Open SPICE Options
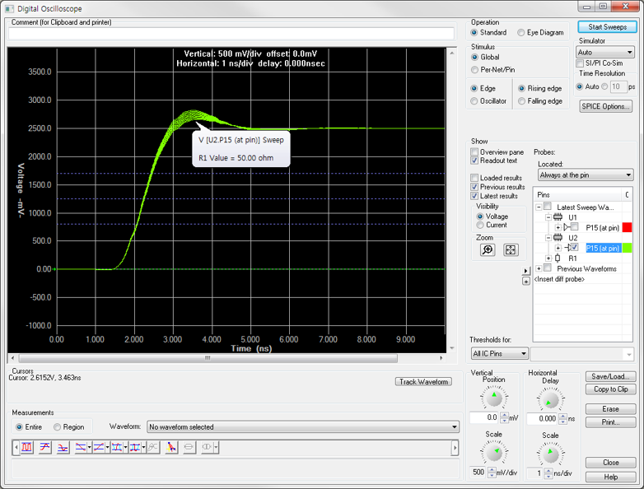The height and width of the screenshot is (489, 644). pyautogui.click(x=606, y=106)
